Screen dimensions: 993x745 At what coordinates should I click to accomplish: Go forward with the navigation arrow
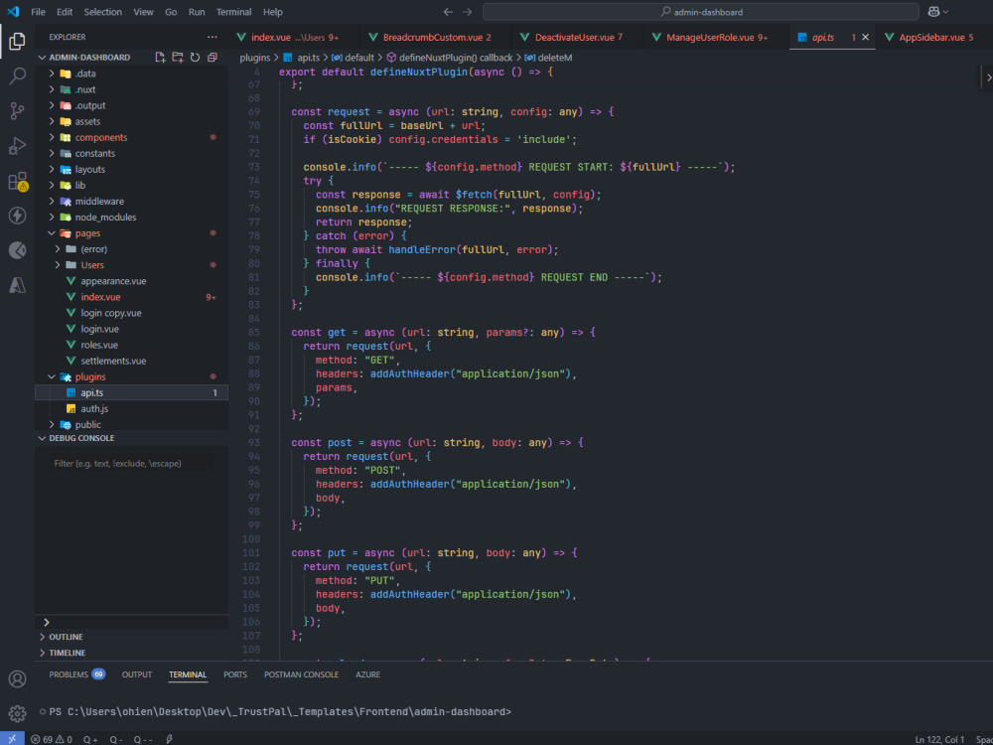point(468,12)
